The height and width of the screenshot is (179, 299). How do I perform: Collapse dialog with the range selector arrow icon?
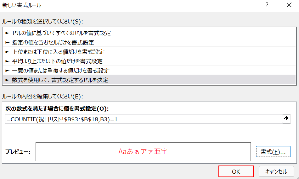pos(286,119)
